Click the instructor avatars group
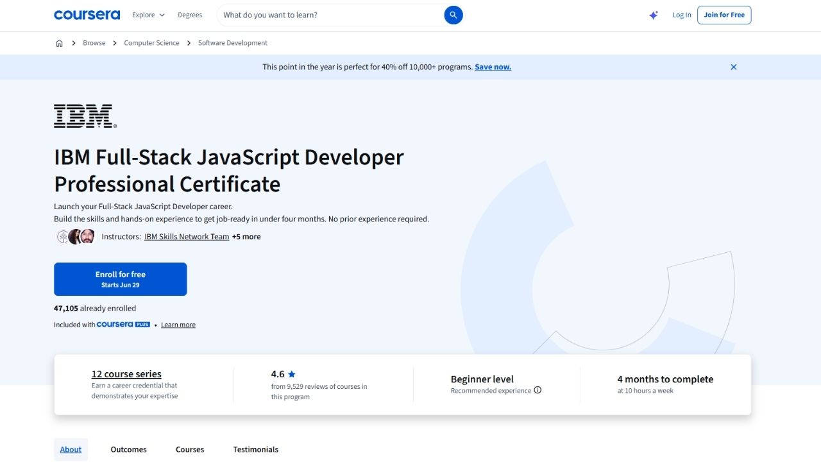821x462 pixels. pyautogui.click(x=76, y=237)
